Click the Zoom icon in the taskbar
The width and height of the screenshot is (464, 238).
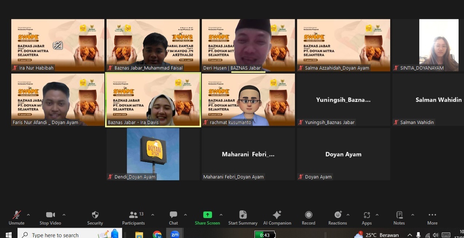tap(175, 235)
